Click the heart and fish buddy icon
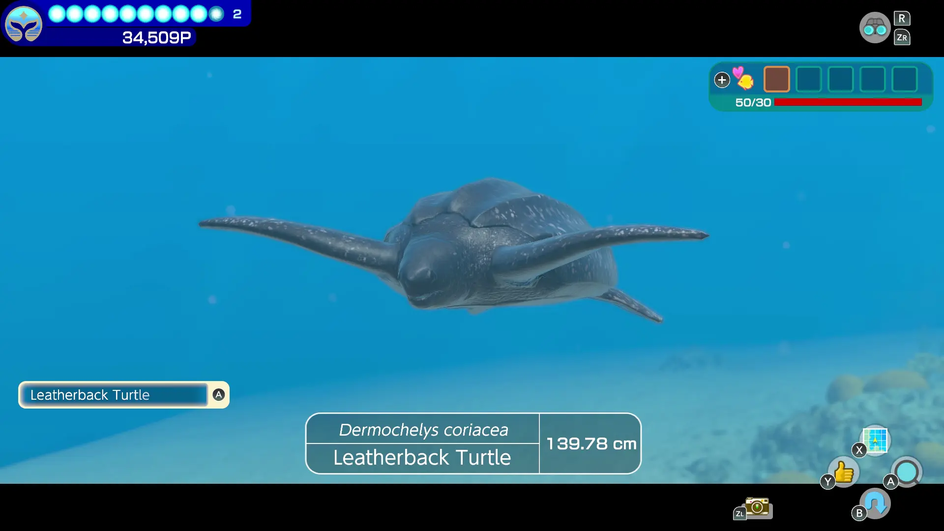 pos(743,79)
